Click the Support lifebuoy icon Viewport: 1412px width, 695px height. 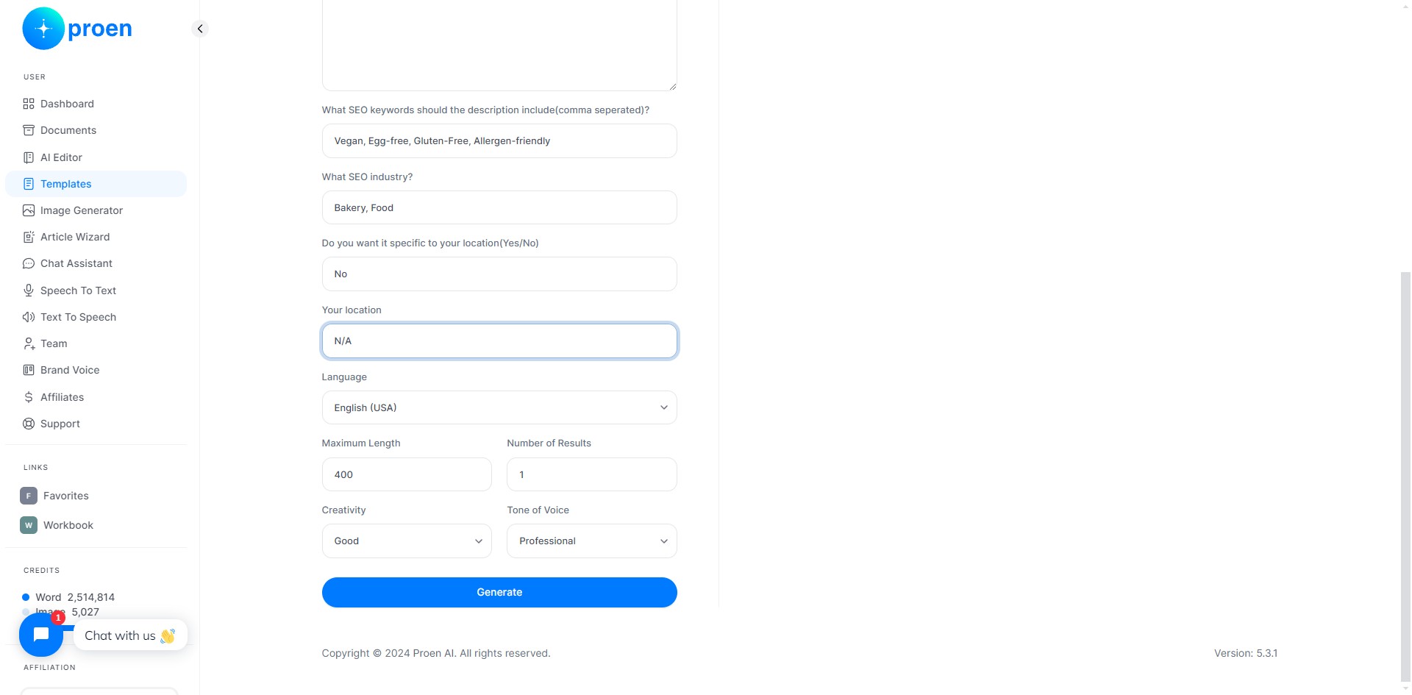pyautogui.click(x=29, y=424)
